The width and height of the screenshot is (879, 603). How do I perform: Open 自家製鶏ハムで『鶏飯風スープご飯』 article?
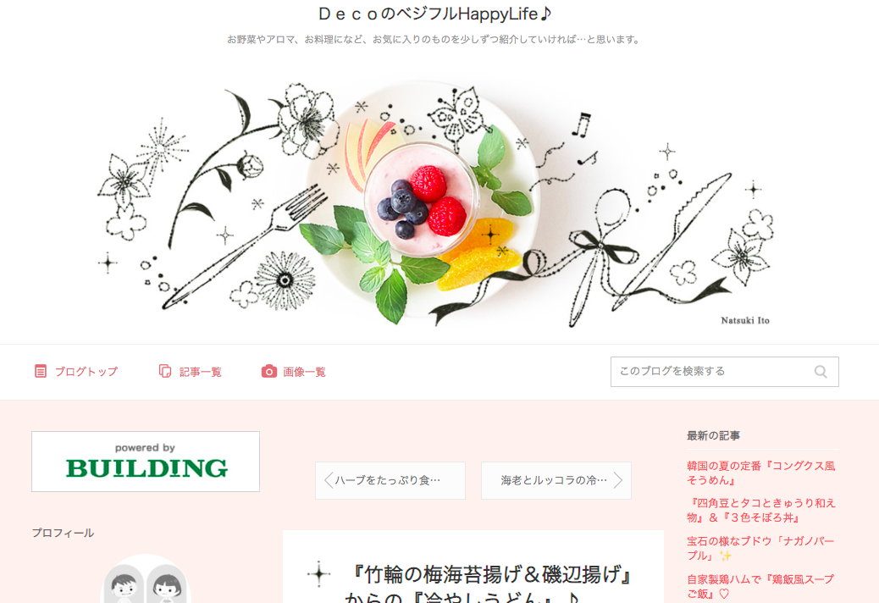tap(760, 586)
